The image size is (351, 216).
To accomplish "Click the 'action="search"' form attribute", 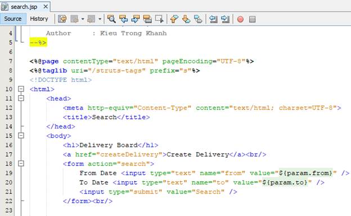I will [119, 164].
